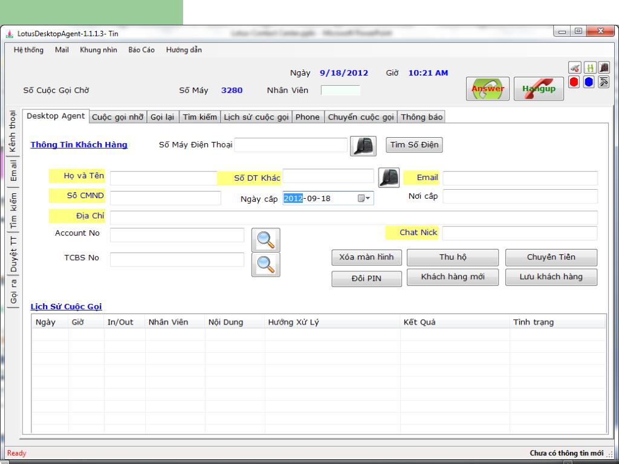The image size is (619, 464).
Task: Select the Email vertical side tab
Action: [x=13, y=170]
